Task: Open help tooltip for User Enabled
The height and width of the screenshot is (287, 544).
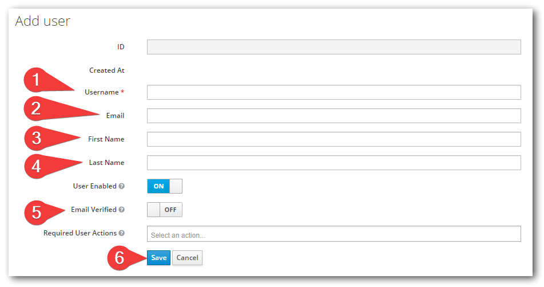Action: (x=121, y=186)
